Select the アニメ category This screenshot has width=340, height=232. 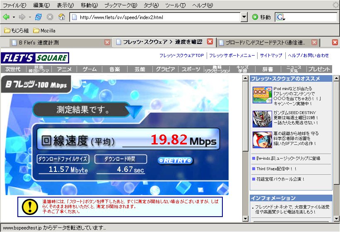pyautogui.click(x=65, y=69)
